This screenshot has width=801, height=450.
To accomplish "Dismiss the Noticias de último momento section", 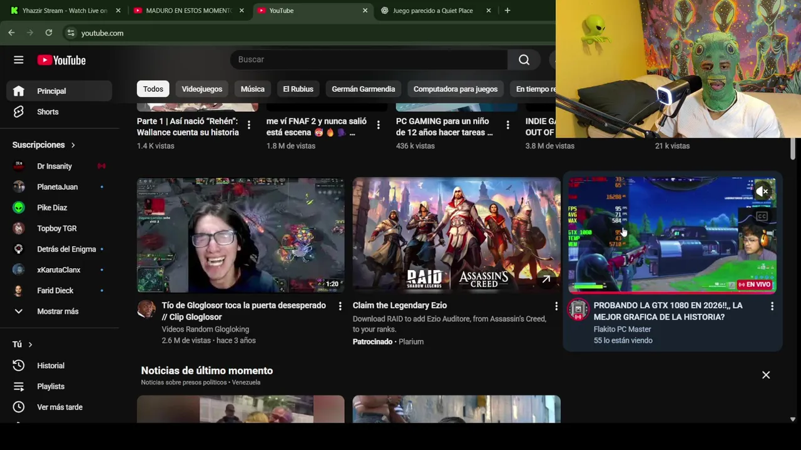I will tap(766, 375).
